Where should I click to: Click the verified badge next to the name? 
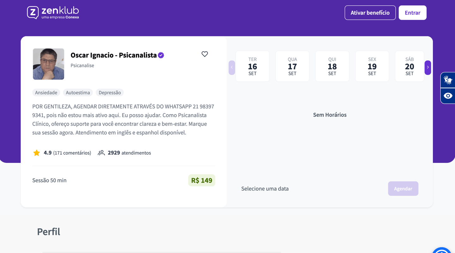161,55
